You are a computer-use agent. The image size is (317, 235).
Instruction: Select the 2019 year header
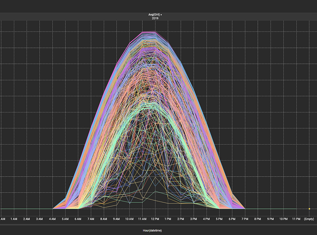155,18
